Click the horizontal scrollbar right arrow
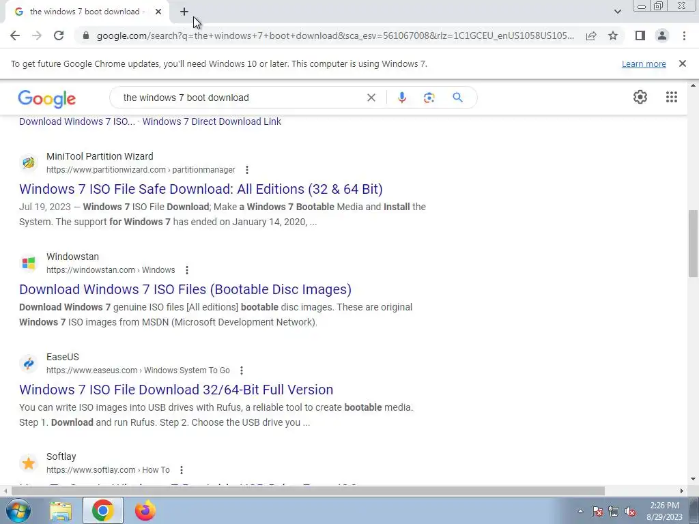 682,491
